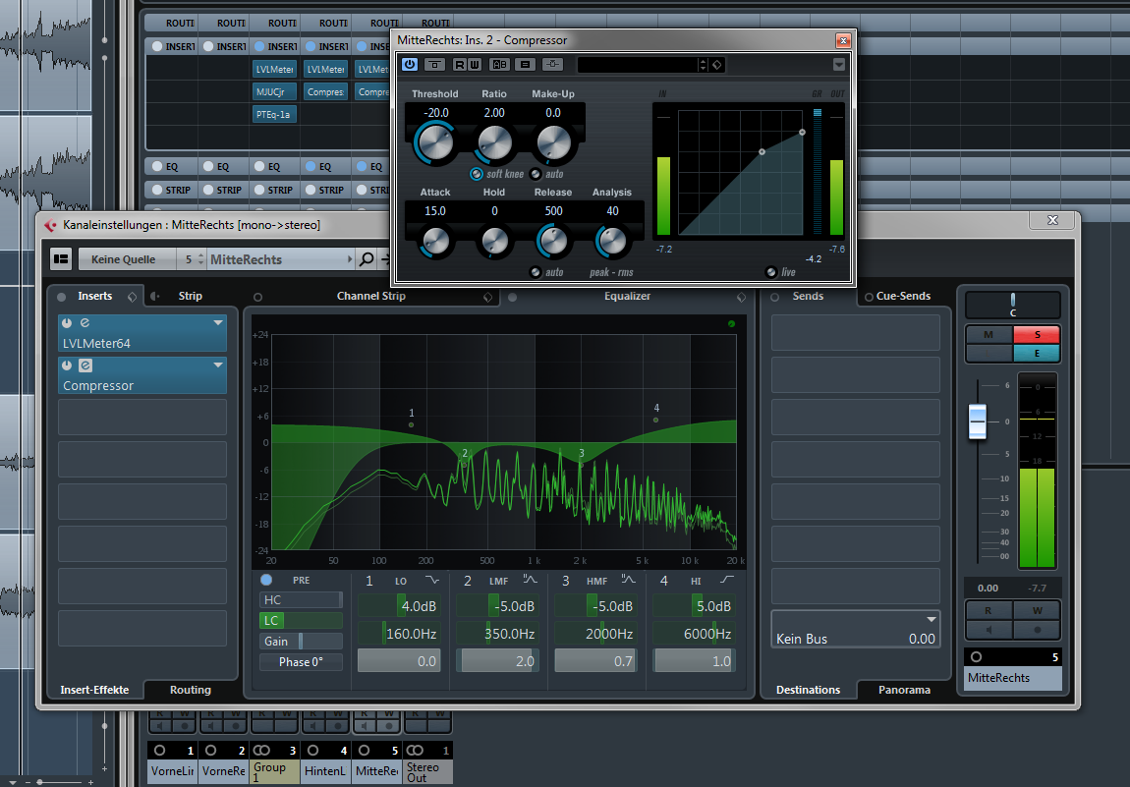Image resolution: width=1130 pixels, height=787 pixels.
Task: Click the Read automation (R) button in Compressor
Action: (460, 65)
